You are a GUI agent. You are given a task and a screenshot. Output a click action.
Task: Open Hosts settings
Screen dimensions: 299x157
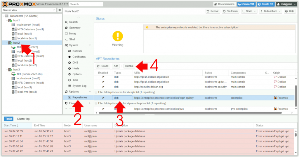(x=76, y=68)
